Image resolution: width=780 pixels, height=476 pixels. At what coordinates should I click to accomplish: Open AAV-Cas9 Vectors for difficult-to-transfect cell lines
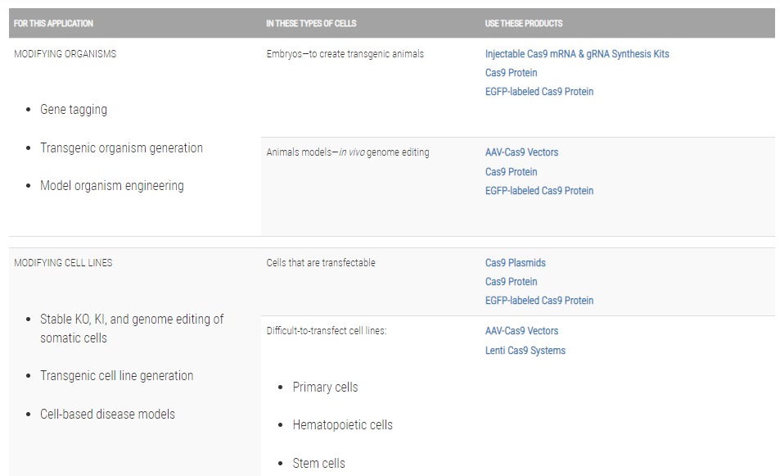click(521, 331)
